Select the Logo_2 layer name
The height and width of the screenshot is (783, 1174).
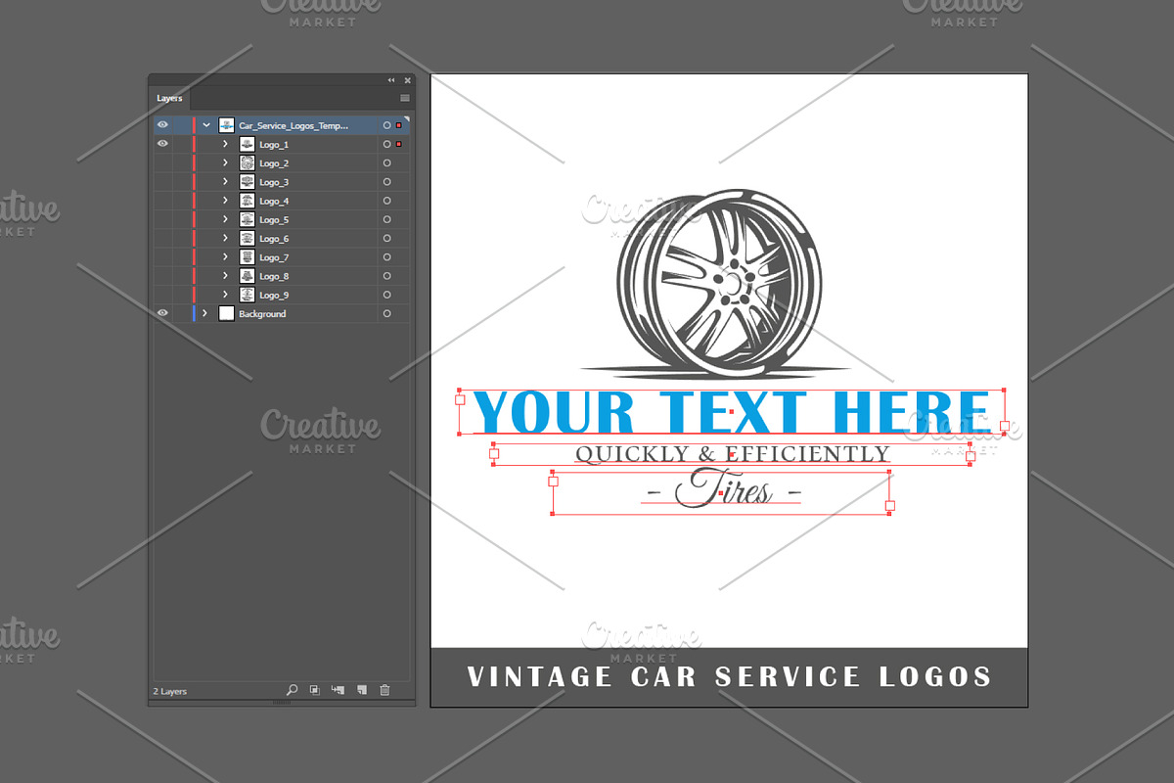[x=274, y=163]
